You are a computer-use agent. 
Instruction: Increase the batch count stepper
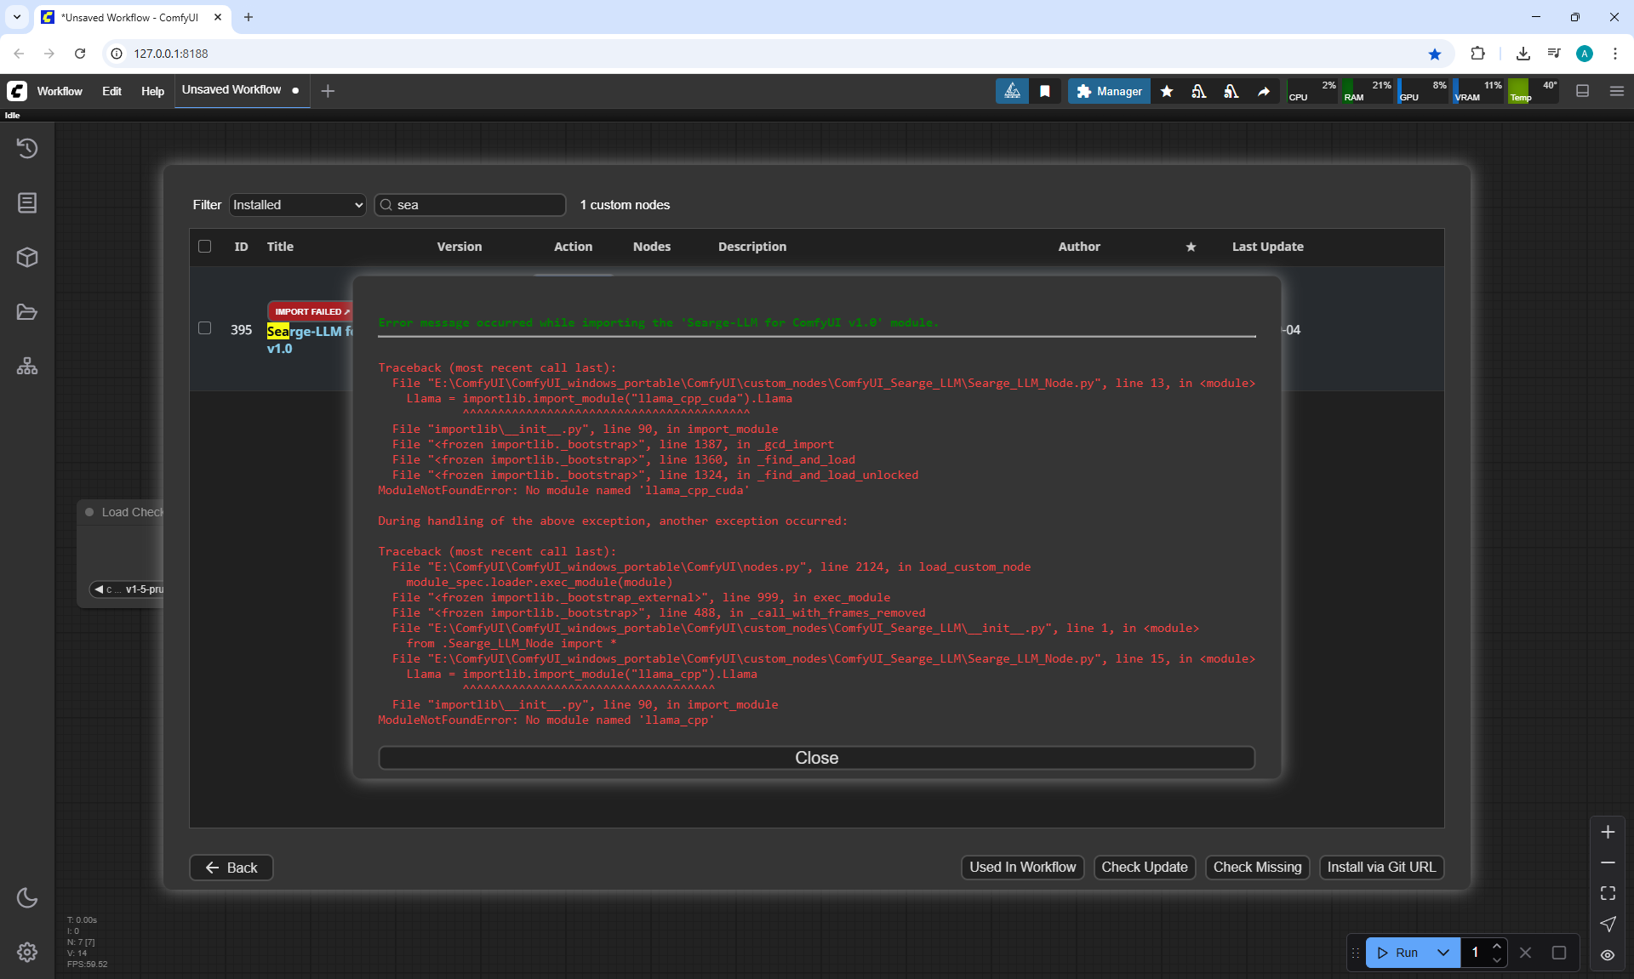tap(1497, 946)
